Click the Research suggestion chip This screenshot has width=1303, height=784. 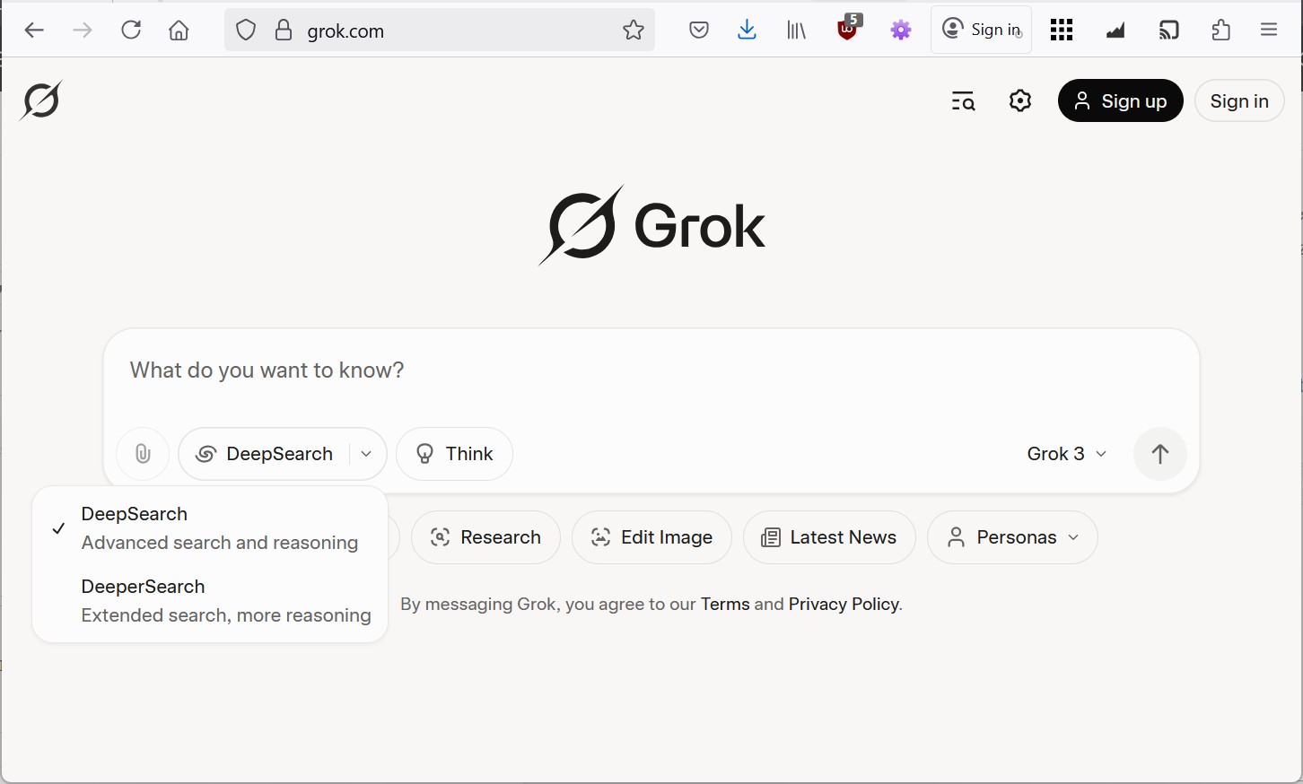tap(485, 537)
